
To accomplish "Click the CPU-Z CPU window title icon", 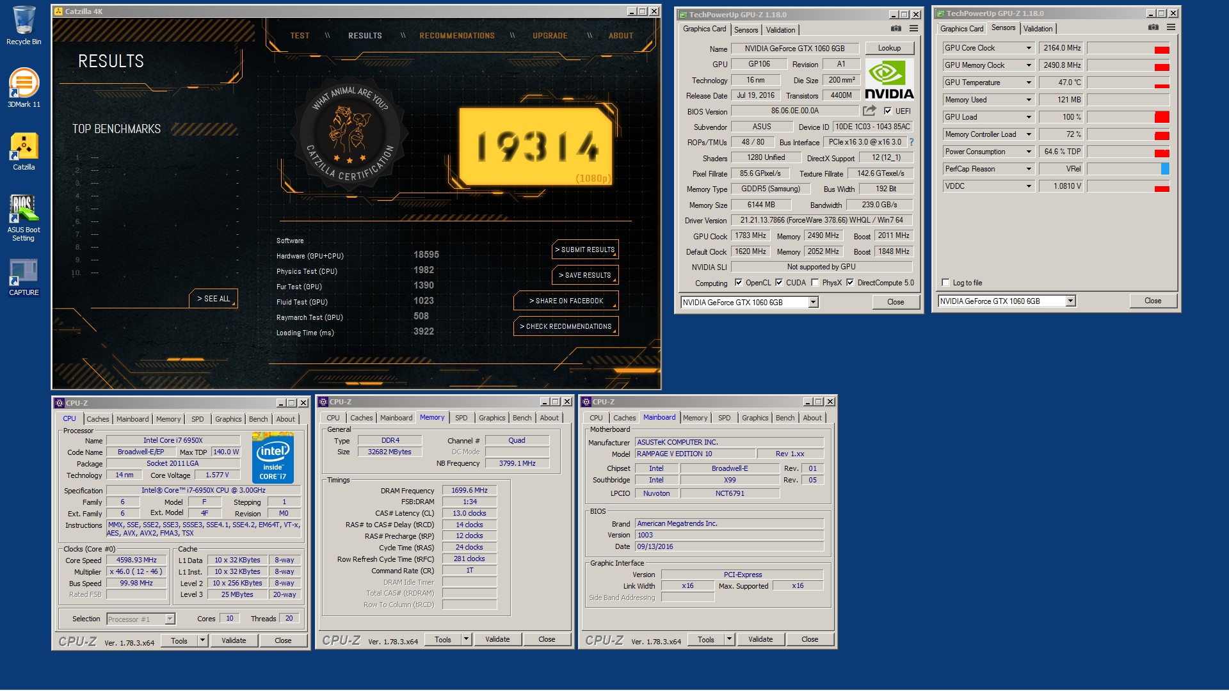I will [60, 403].
